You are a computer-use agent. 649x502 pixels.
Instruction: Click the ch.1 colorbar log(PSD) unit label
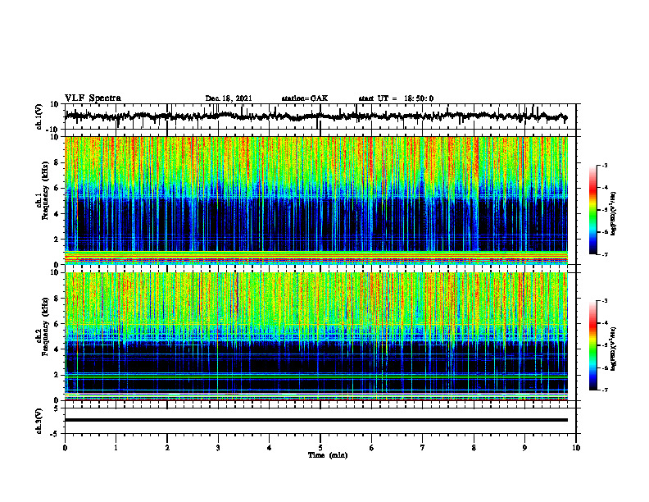[614, 213]
